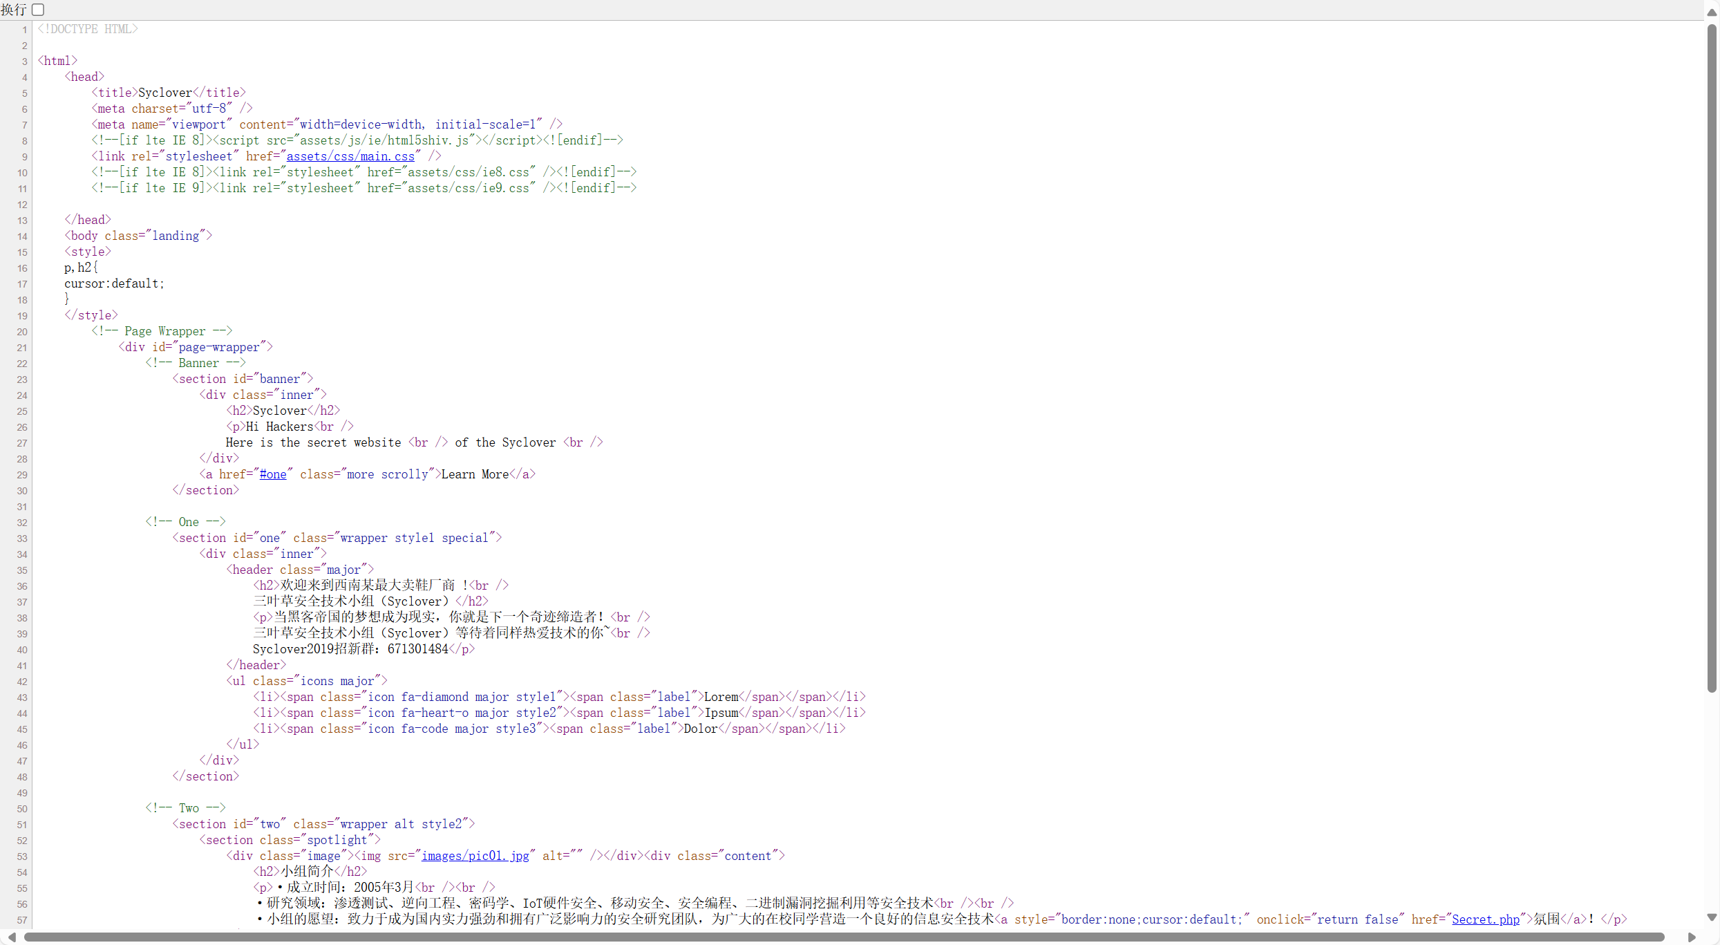Image resolution: width=1720 pixels, height=945 pixels.
Task: Click line number 57 in gutter
Action: pyautogui.click(x=22, y=920)
